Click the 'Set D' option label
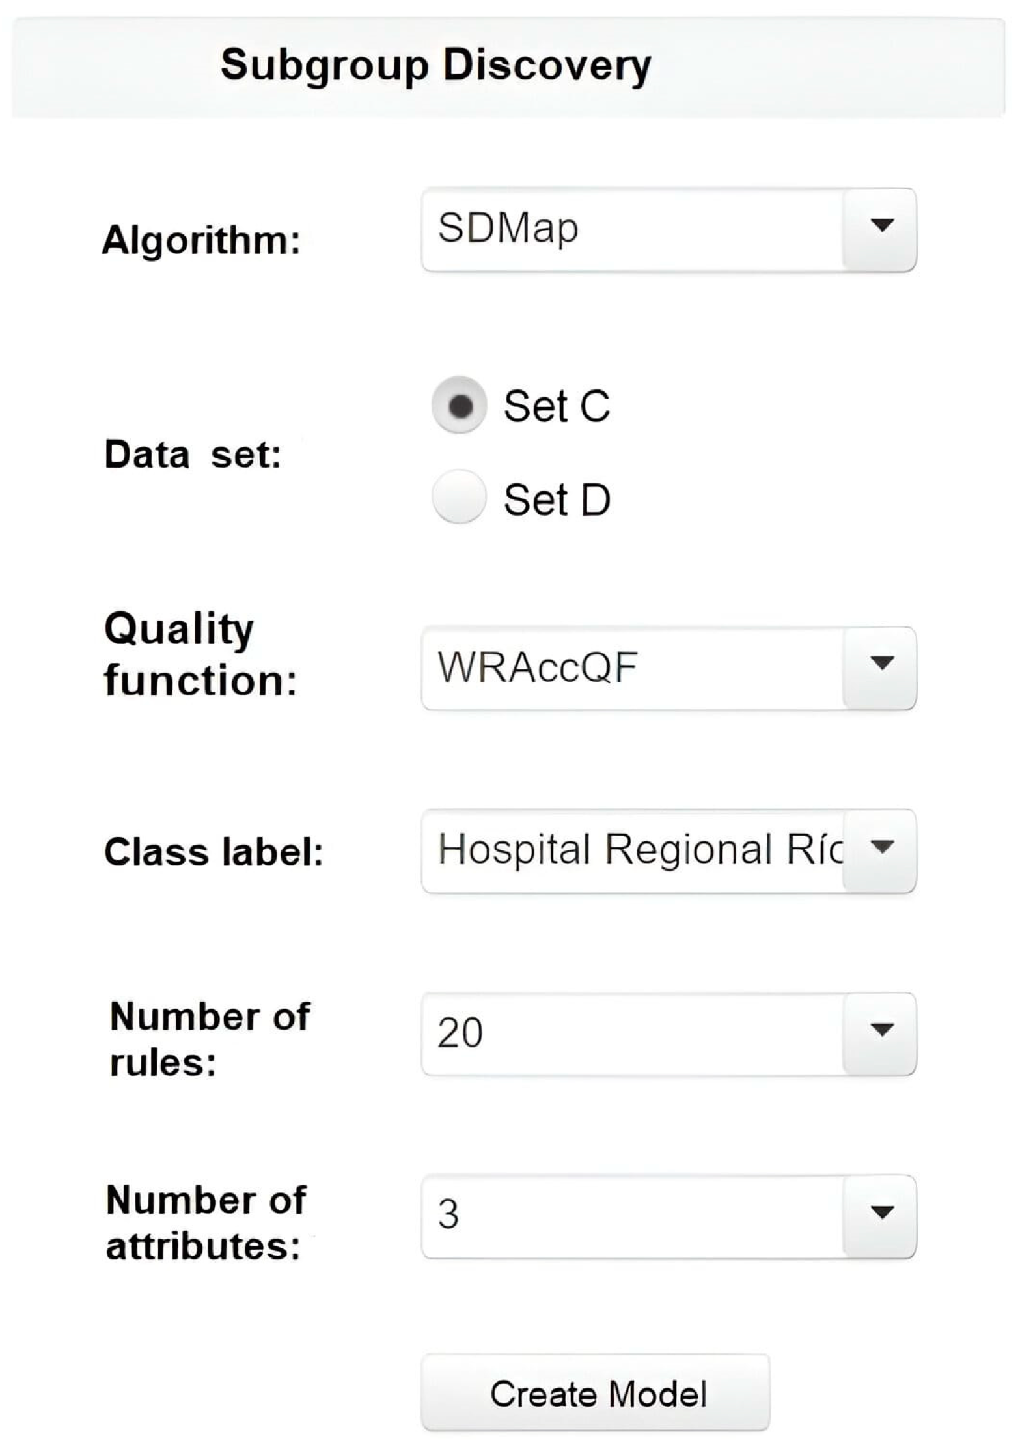Image resolution: width=1020 pixels, height=1447 pixels. coord(557,499)
